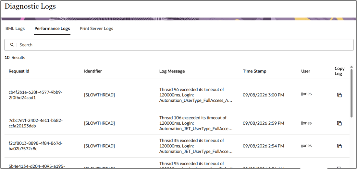This screenshot has height=169, width=357.
Task: Switch to the BML Logs tab
Action: coord(15,28)
